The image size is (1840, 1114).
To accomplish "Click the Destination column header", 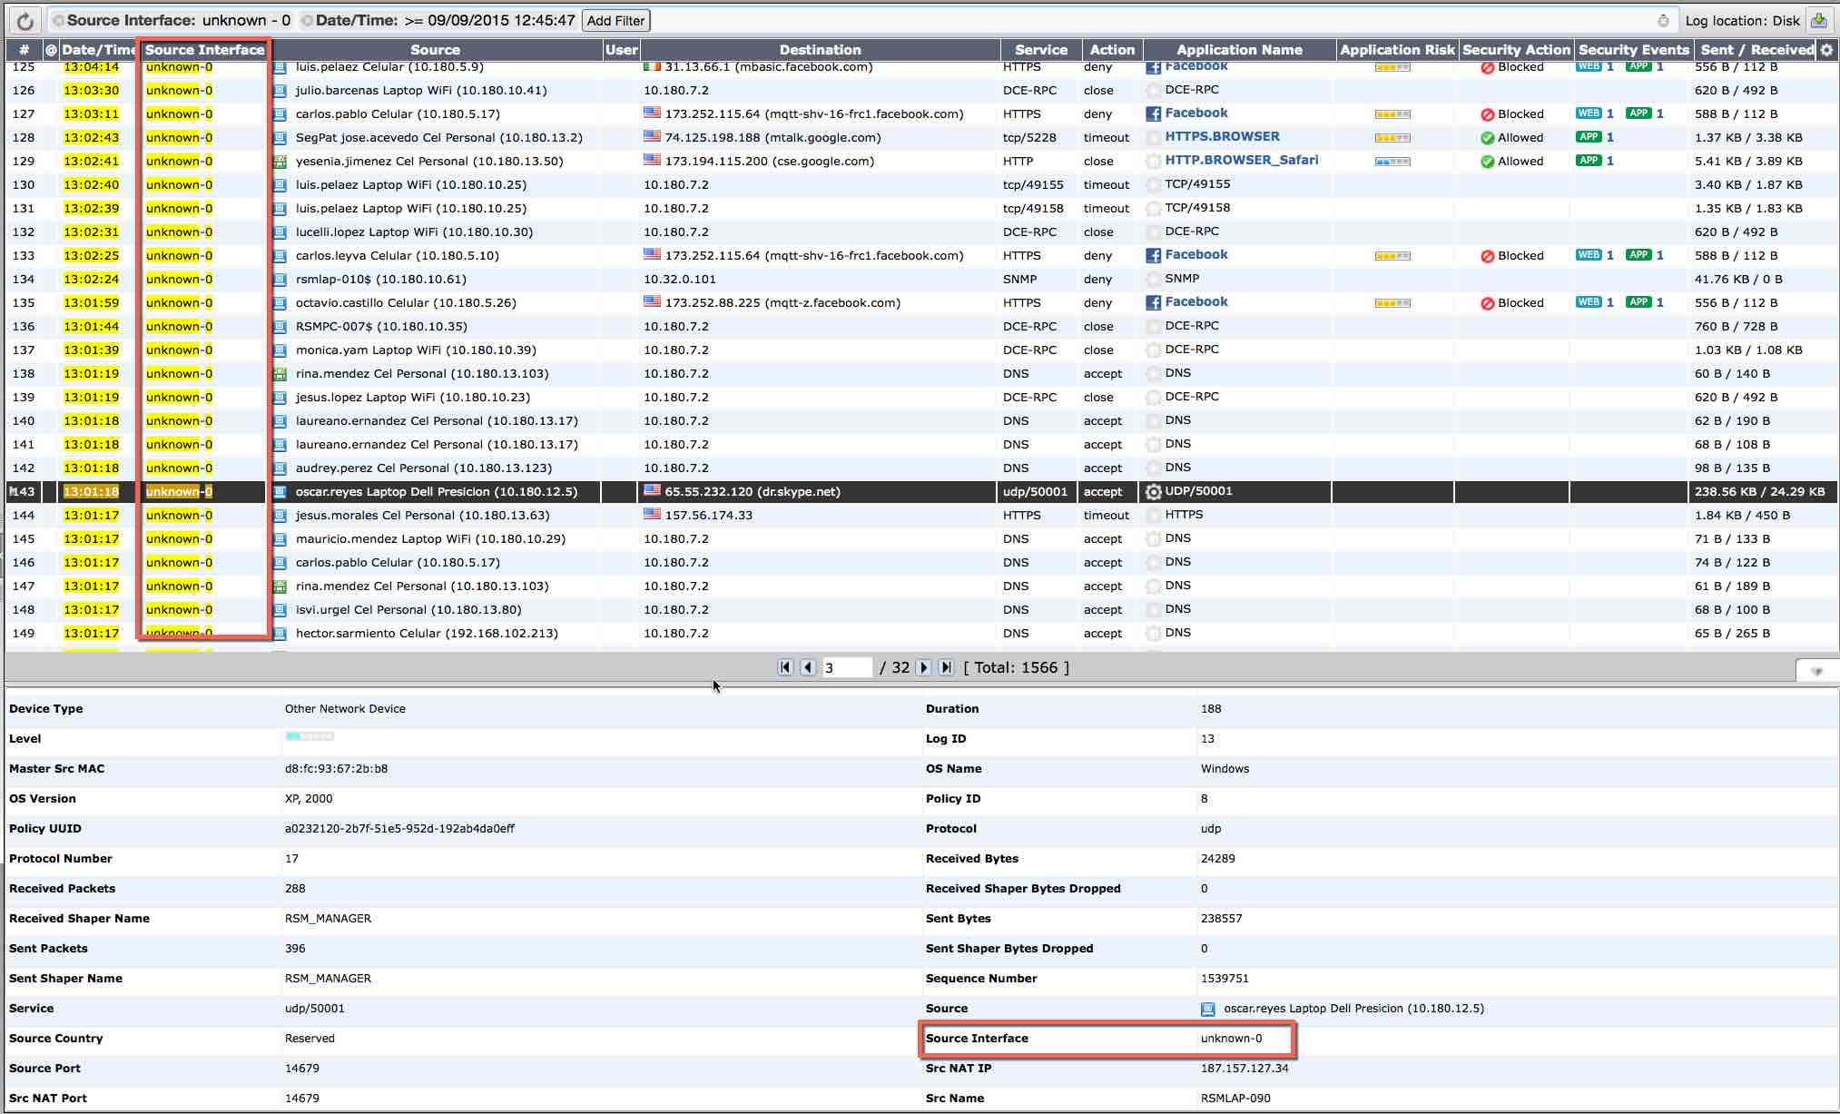I will click(819, 50).
